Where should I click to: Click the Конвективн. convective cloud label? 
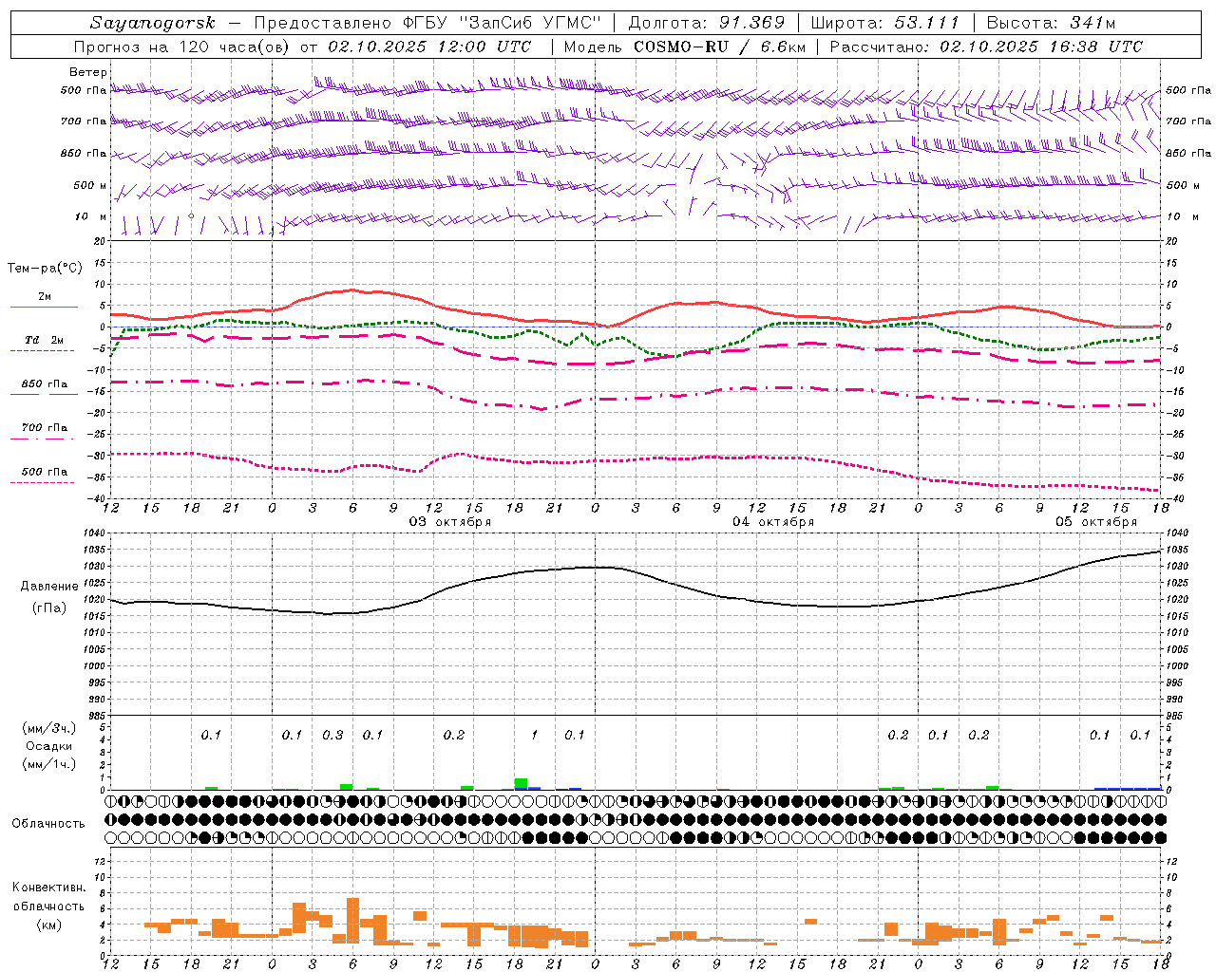coord(48,888)
